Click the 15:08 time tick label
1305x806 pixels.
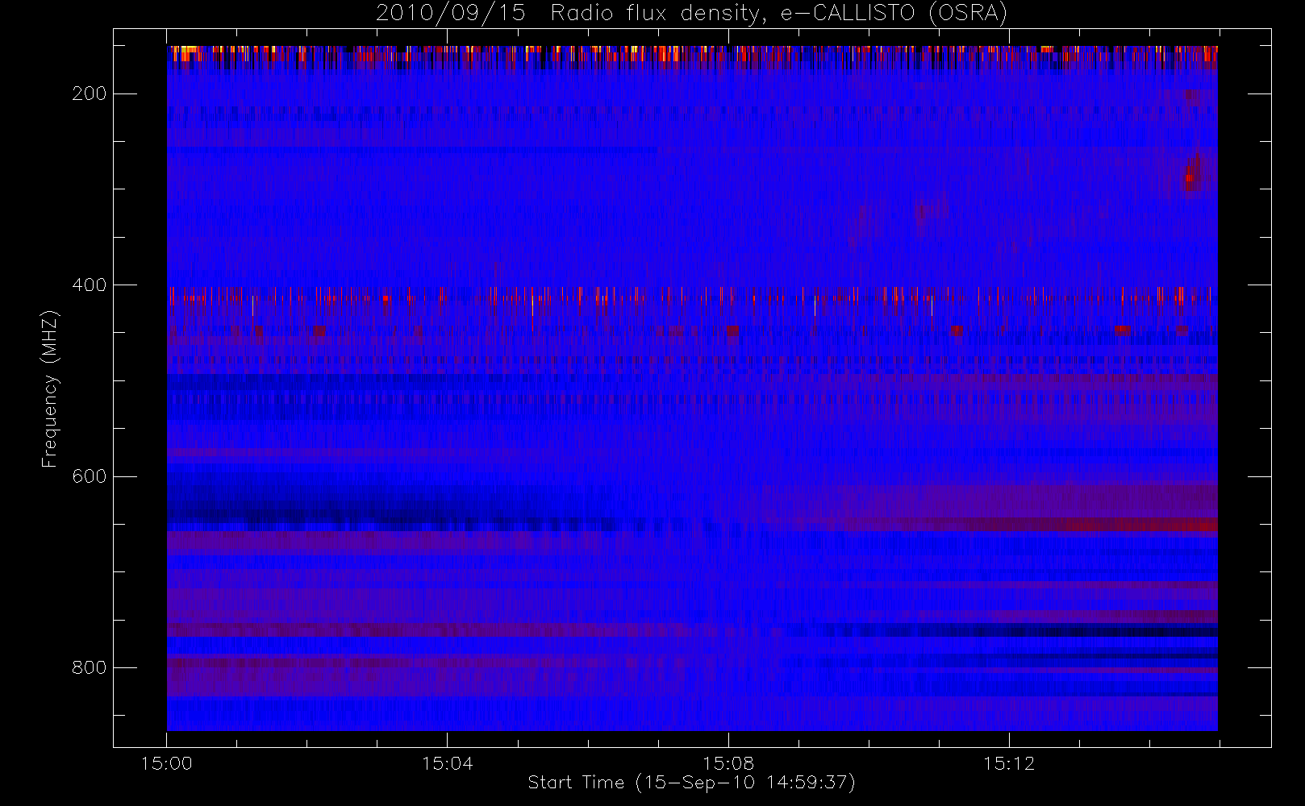pos(728,763)
